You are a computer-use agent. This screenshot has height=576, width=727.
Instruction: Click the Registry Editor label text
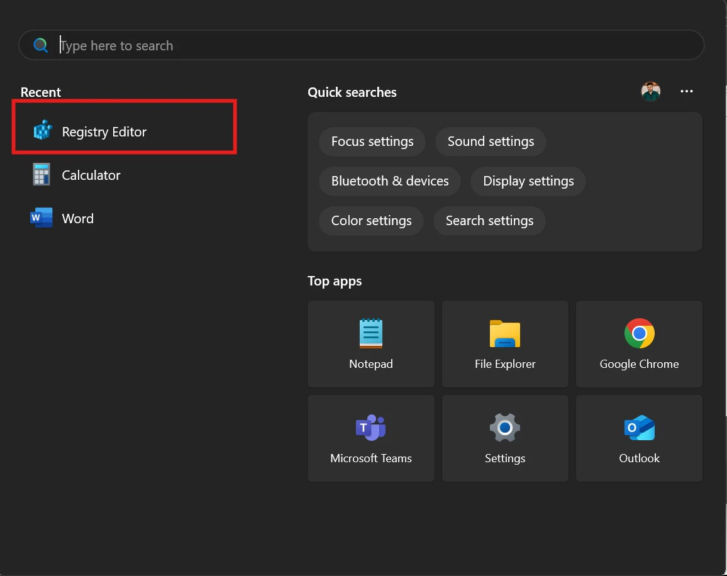104,131
